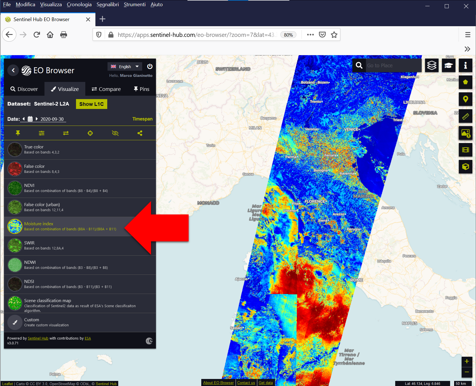Image resolution: width=476 pixels, height=386 pixels.
Task: Open the Segnalibri menu
Action: click(108, 5)
